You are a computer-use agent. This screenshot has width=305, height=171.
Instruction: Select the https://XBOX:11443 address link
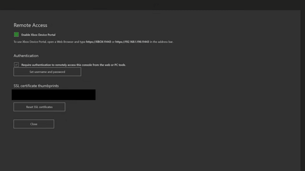coord(98,42)
